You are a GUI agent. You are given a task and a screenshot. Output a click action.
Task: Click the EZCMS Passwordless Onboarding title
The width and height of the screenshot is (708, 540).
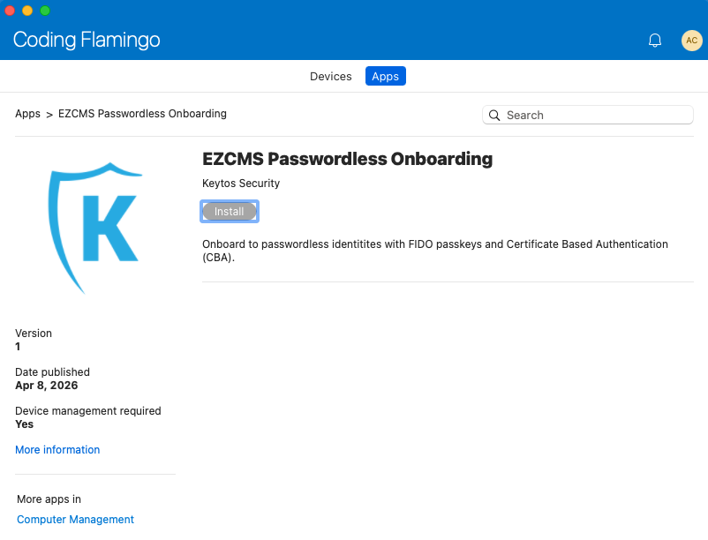coord(348,159)
